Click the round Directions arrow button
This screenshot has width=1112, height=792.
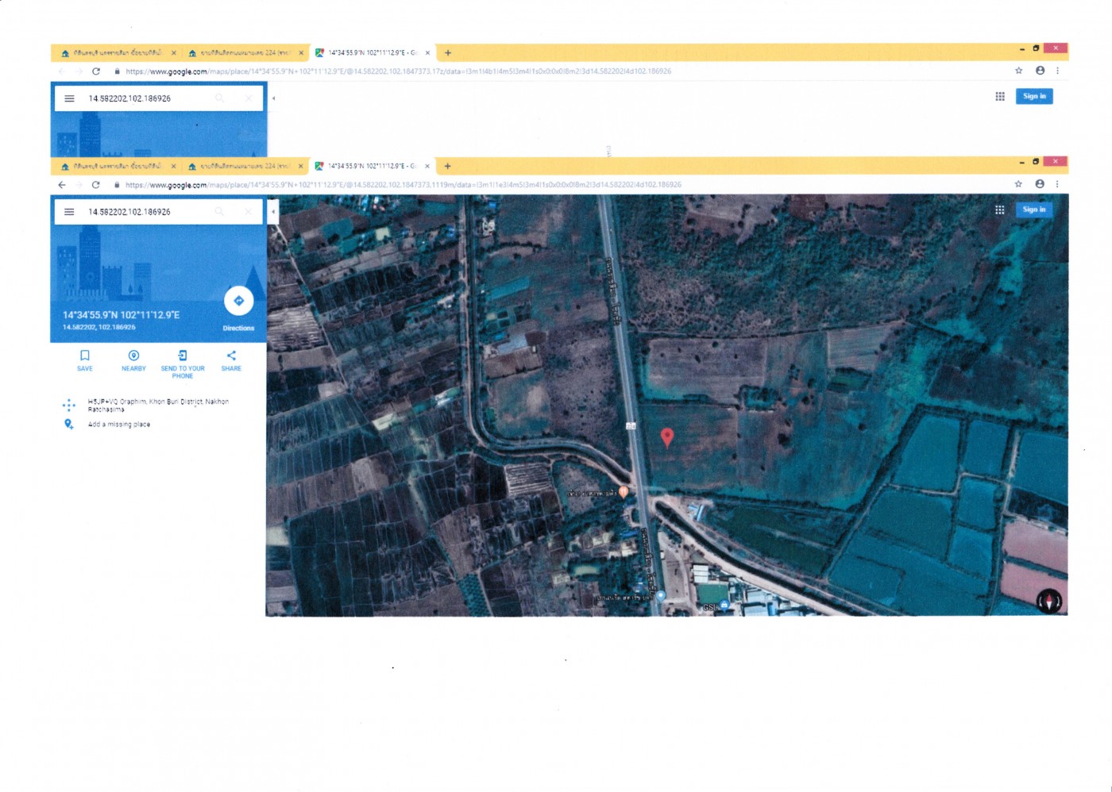[x=238, y=301]
